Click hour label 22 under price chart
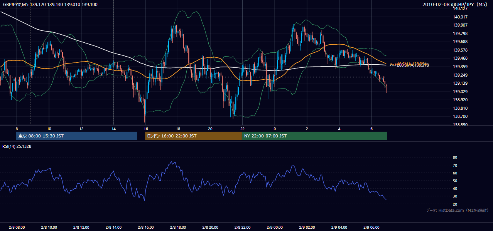The image size is (493, 231). pyautogui.click(x=242, y=129)
